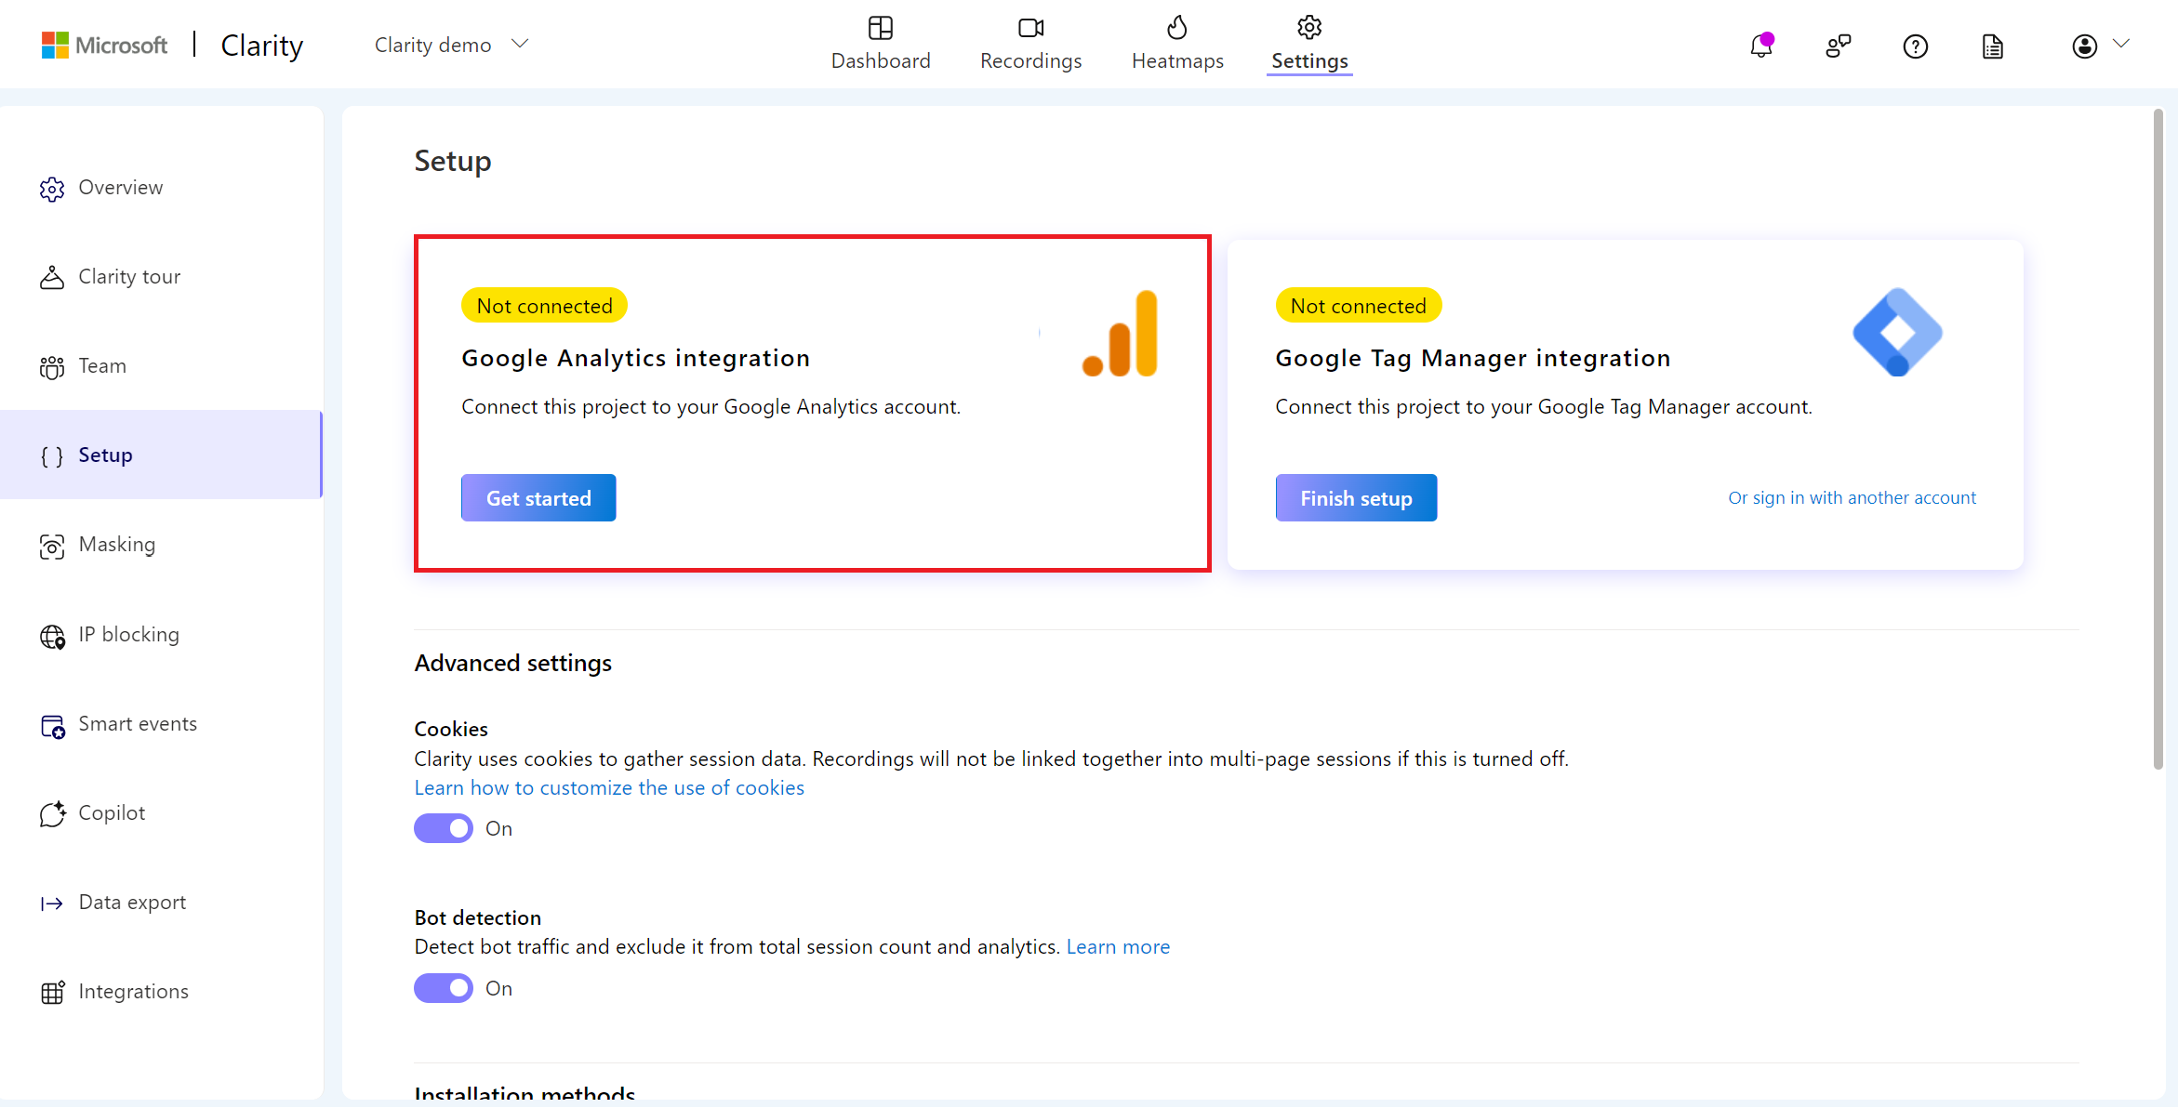Click Learn how to customize cookies link

pyautogui.click(x=609, y=787)
